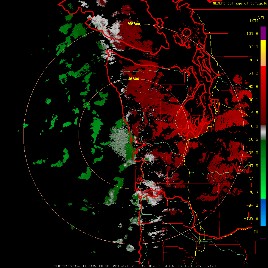Select the TH threshold label
Image resolution: width=268 pixels, height=268 pixels.
[256, 232]
